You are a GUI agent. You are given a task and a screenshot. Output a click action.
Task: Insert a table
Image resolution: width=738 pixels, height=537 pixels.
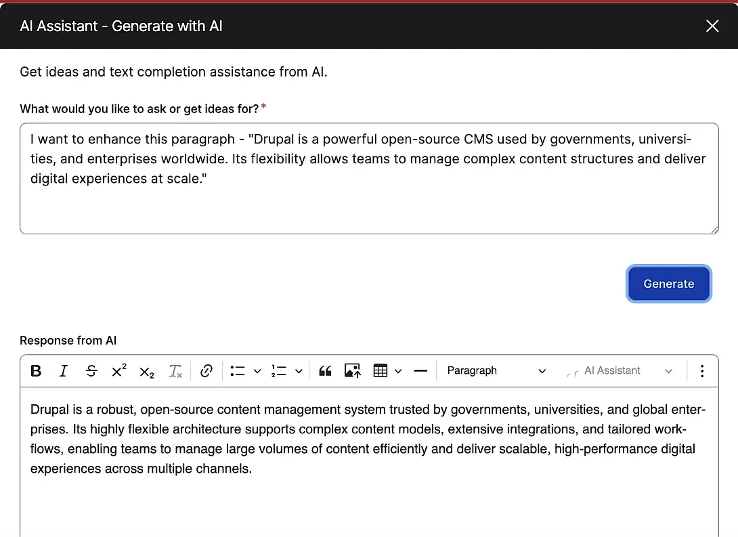click(x=381, y=371)
